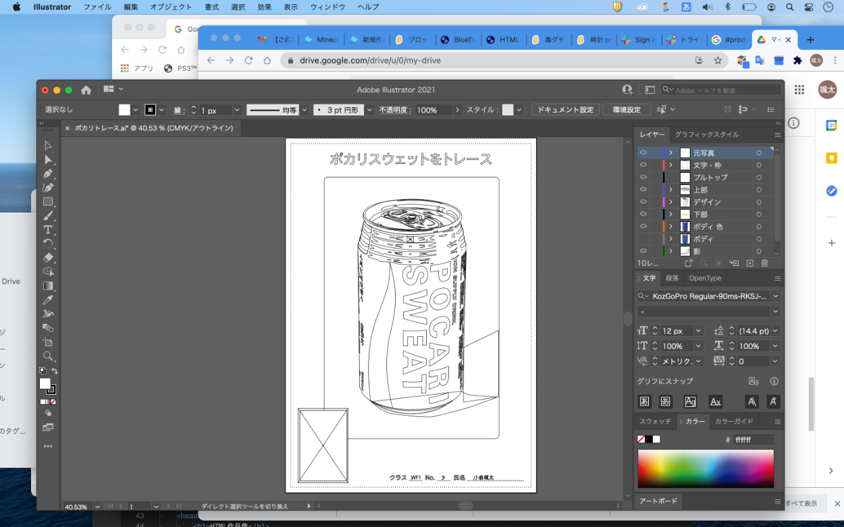Pick a color from the color spectrum
The height and width of the screenshot is (527, 844).
click(x=706, y=468)
